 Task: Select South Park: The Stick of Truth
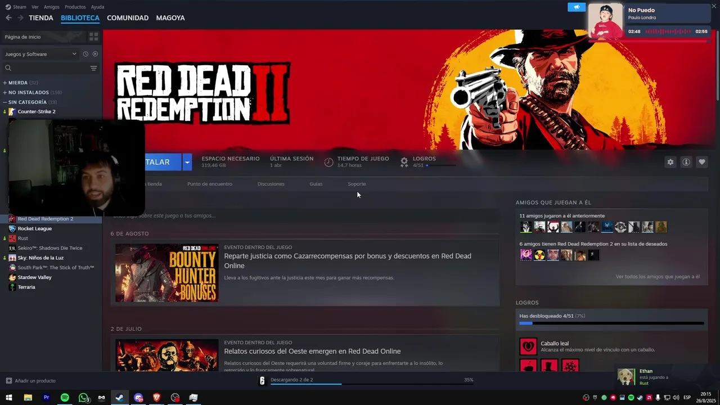tap(56, 267)
